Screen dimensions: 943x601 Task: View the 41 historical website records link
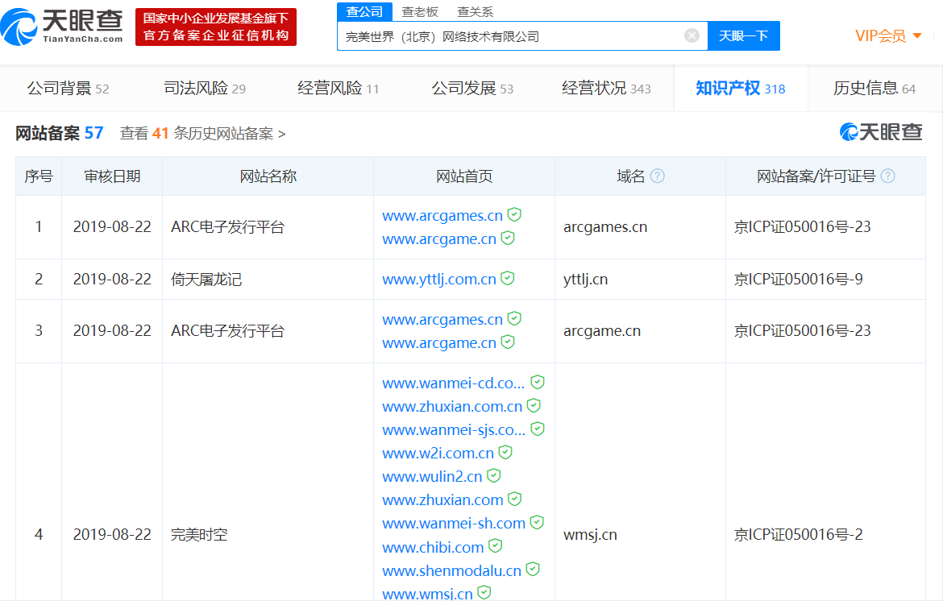point(202,134)
